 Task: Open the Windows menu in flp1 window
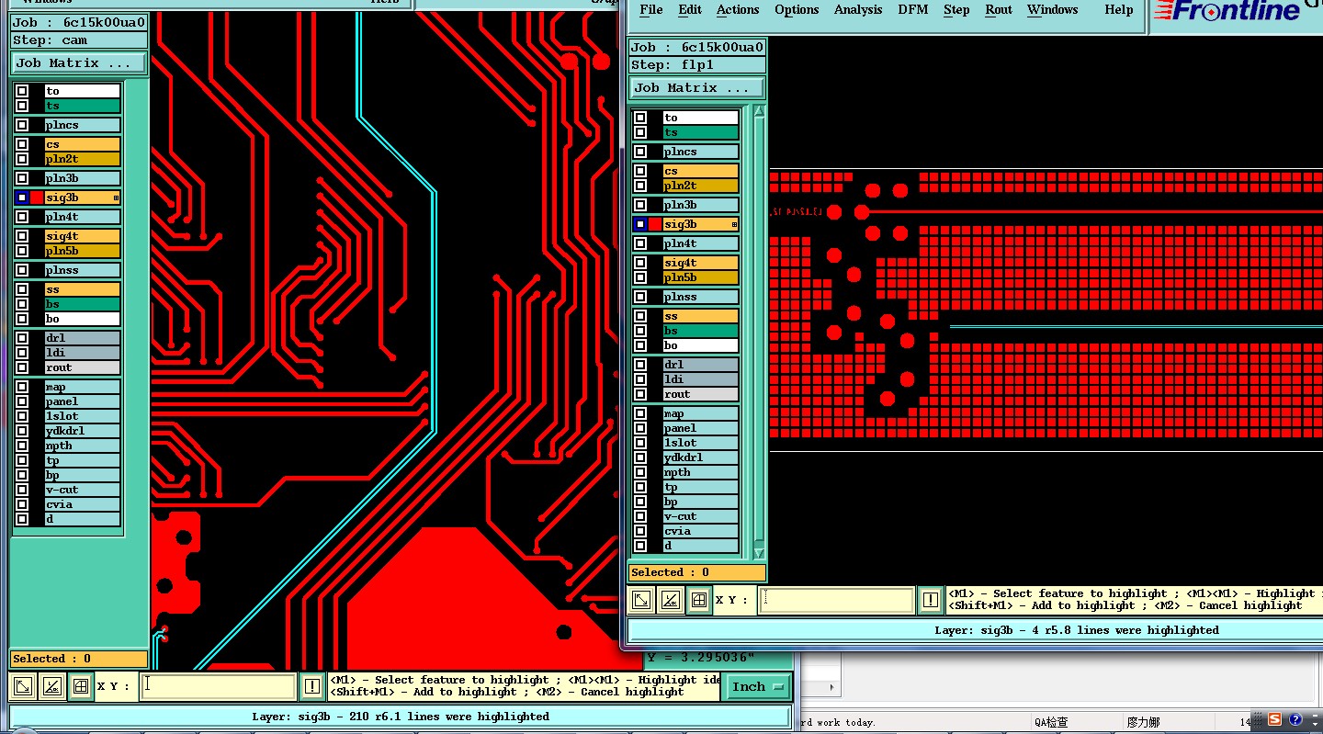point(1053,10)
